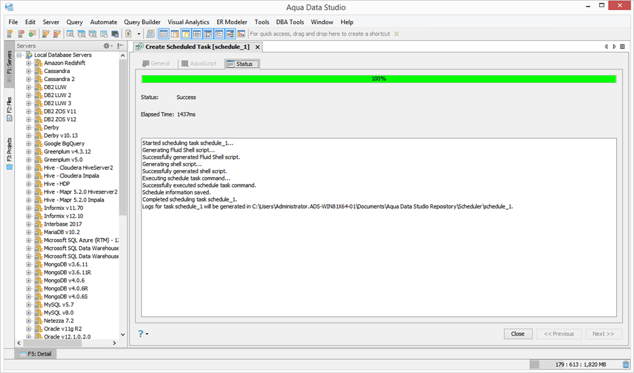
Task: Click the bar chart icon in the toolbar
Action: (x=241, y=34)
